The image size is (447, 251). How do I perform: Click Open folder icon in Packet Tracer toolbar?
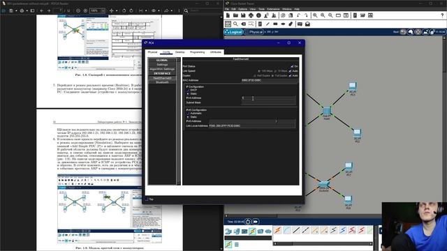point(235,15)
